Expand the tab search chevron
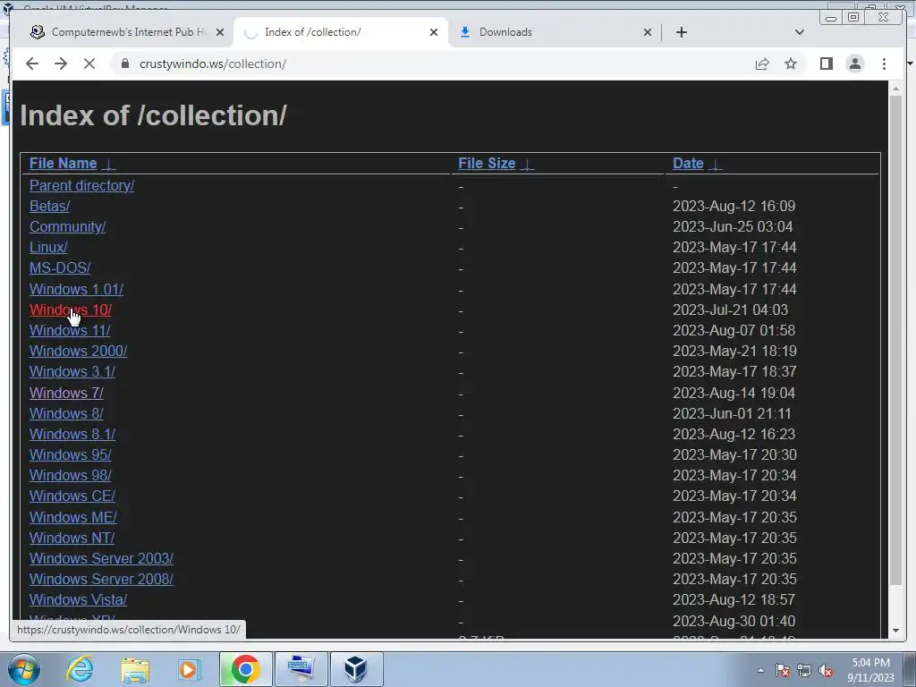Viewport: 916px width, 687px height. click(x=800, y=32)
